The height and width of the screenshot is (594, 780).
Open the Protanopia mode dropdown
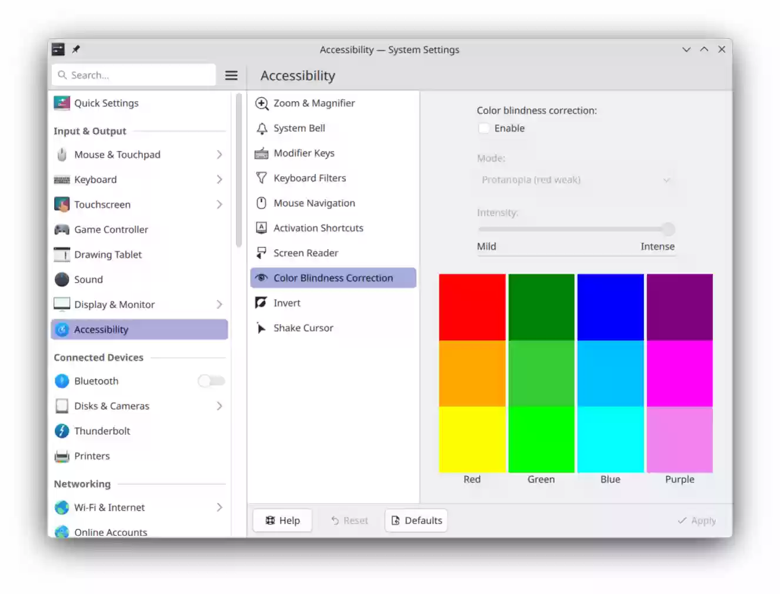[575, 180]
